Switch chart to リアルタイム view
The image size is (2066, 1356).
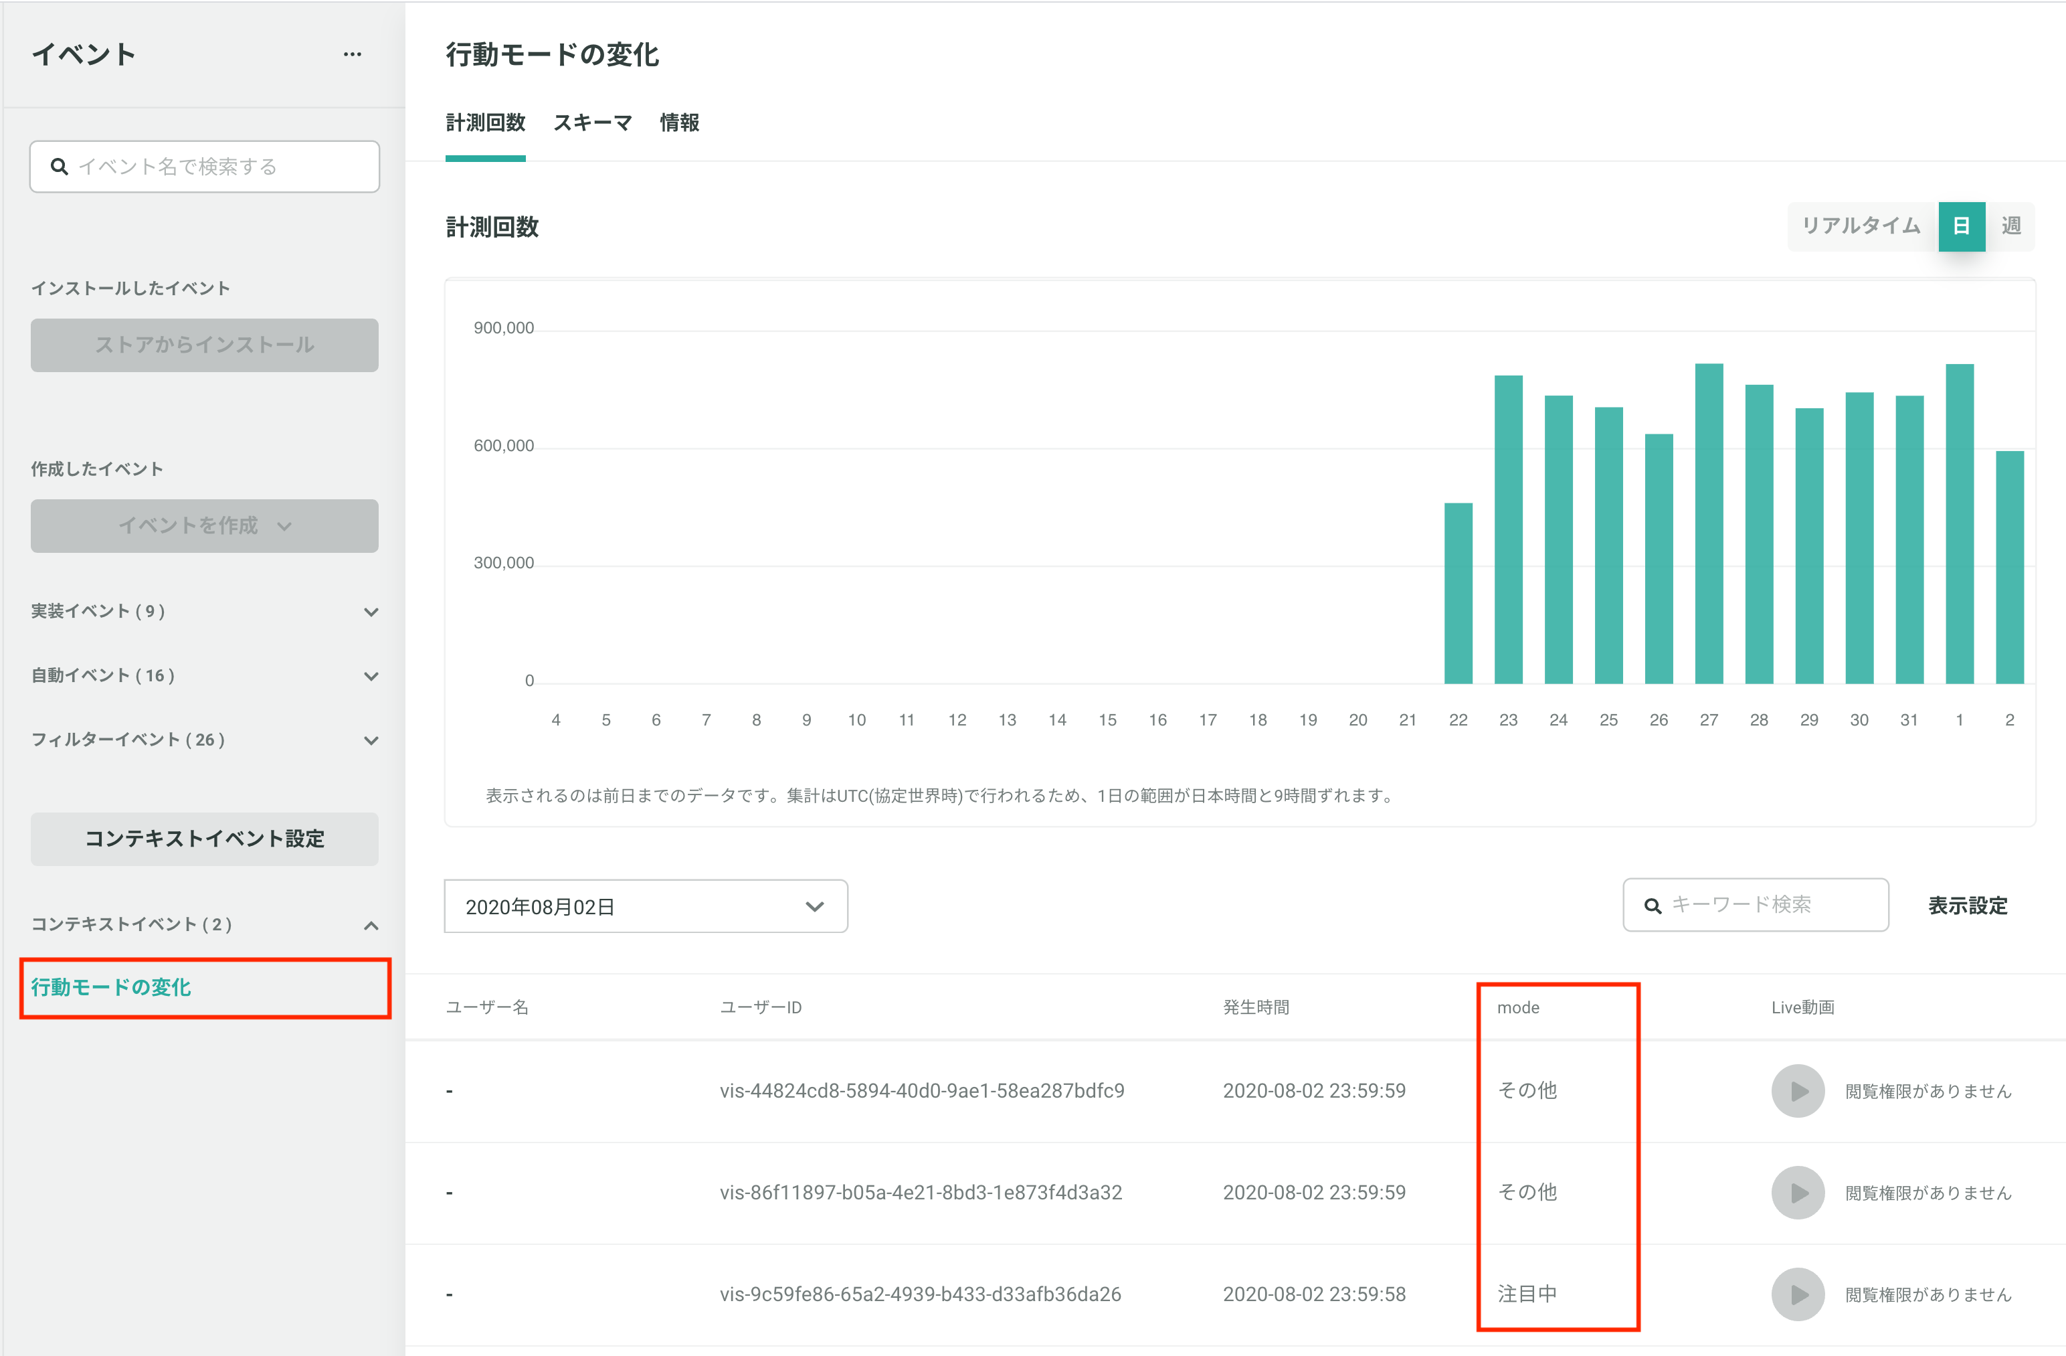pos(1862,226)
